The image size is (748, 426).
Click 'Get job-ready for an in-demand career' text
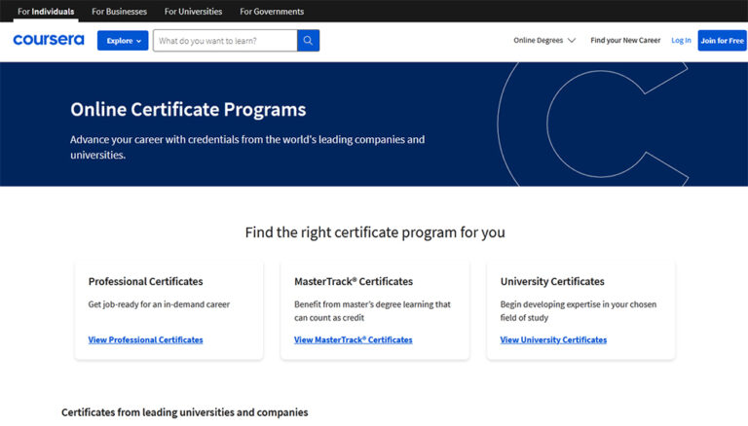159,304
